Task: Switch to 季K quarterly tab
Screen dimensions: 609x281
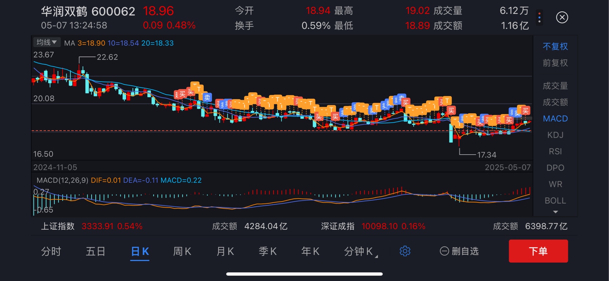Action: tap(268, 251)
